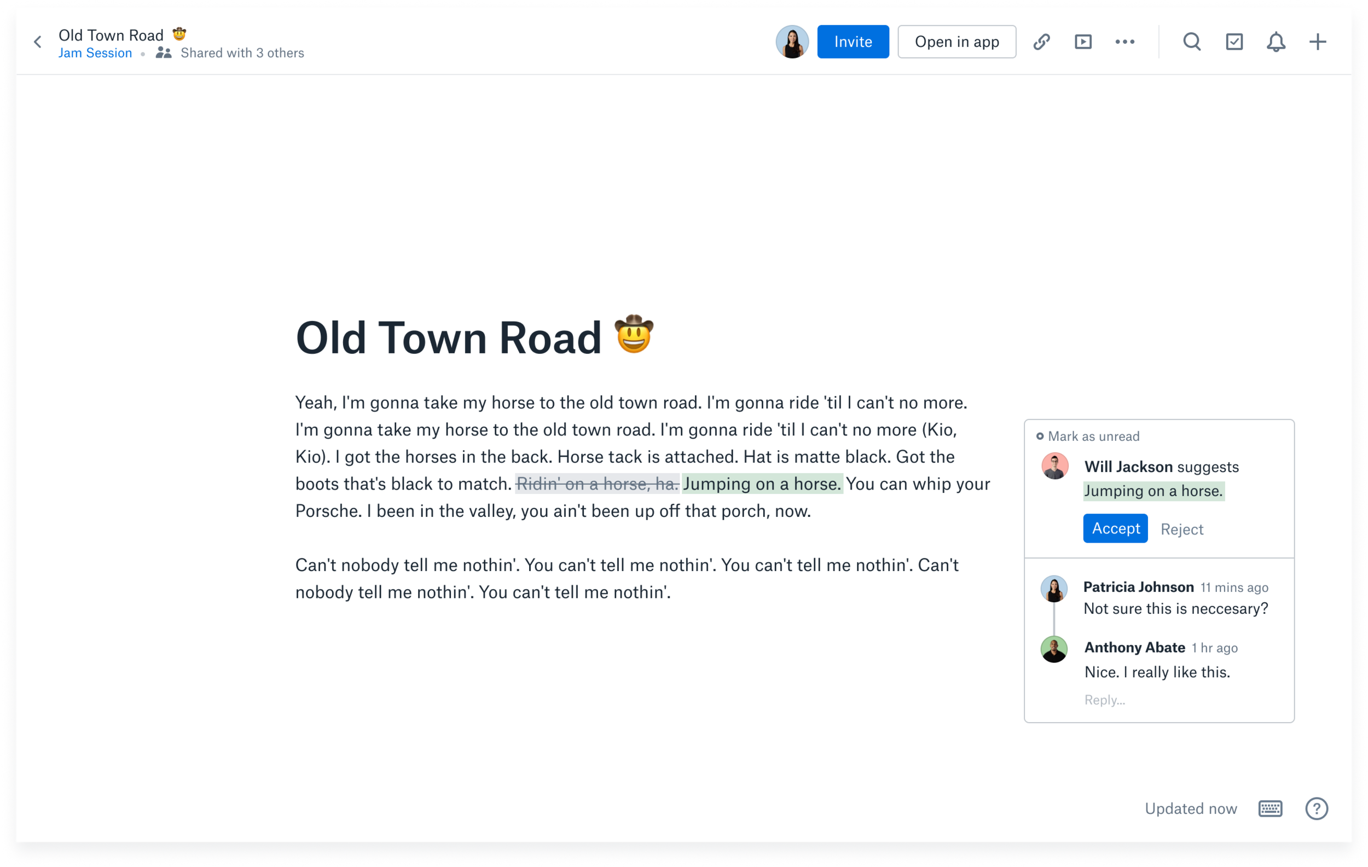This screenshot has width=1368, height=867.
Task: Start presentation mode with the play icon
Action: 1083,42
